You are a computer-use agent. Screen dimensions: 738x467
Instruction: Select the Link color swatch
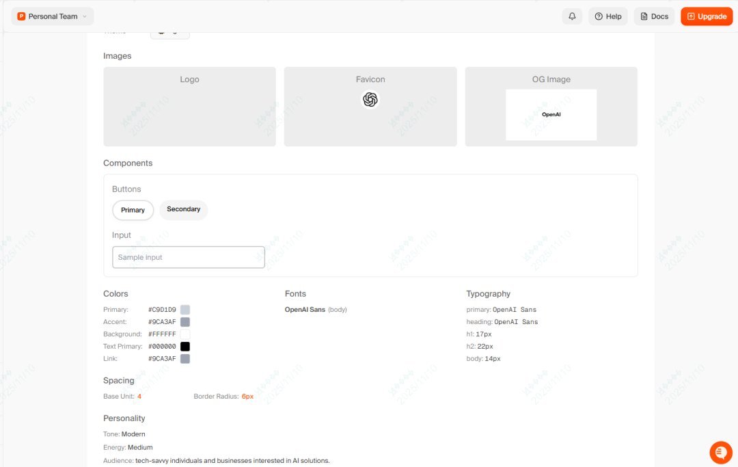coord(185,359)
